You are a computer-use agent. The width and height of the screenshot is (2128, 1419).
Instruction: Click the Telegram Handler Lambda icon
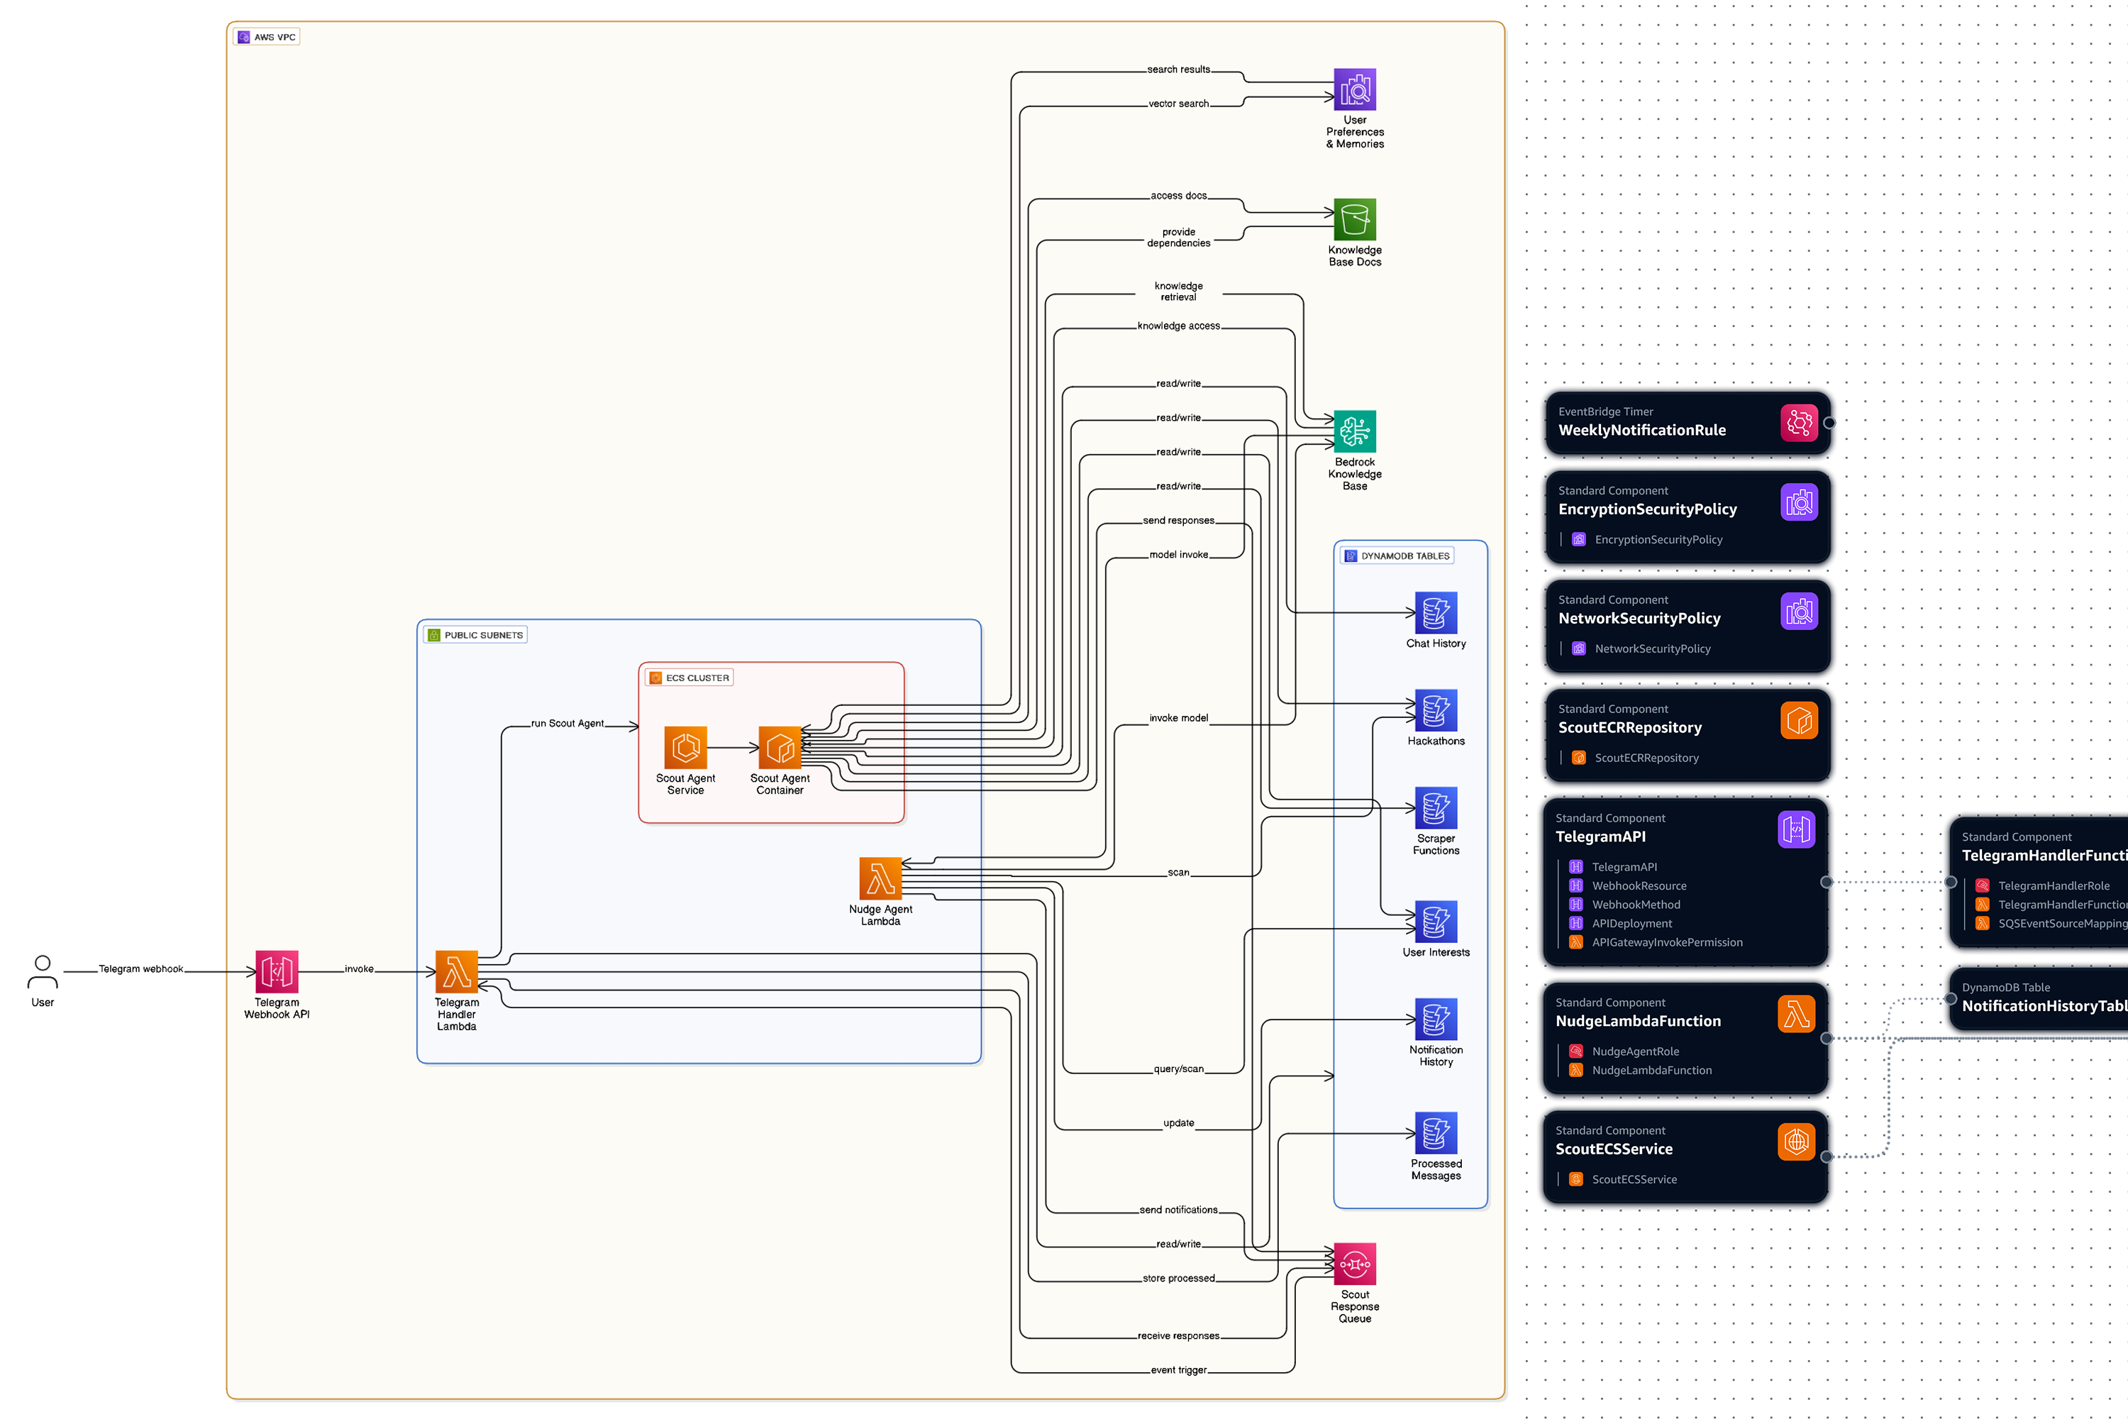457,972
